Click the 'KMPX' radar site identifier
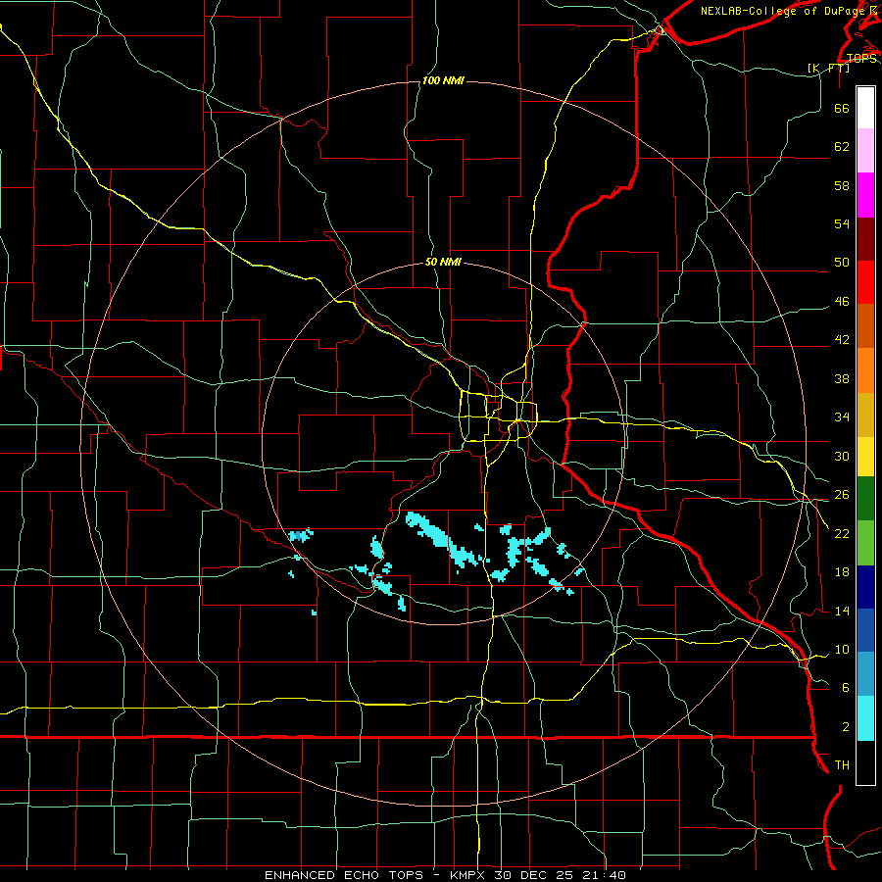This screenshot has height=882, width=882. pyautogui.click(x=468, y=875)
